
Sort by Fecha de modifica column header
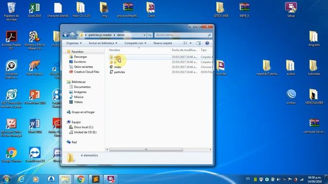pyautogui.click(x=184, y=50)
